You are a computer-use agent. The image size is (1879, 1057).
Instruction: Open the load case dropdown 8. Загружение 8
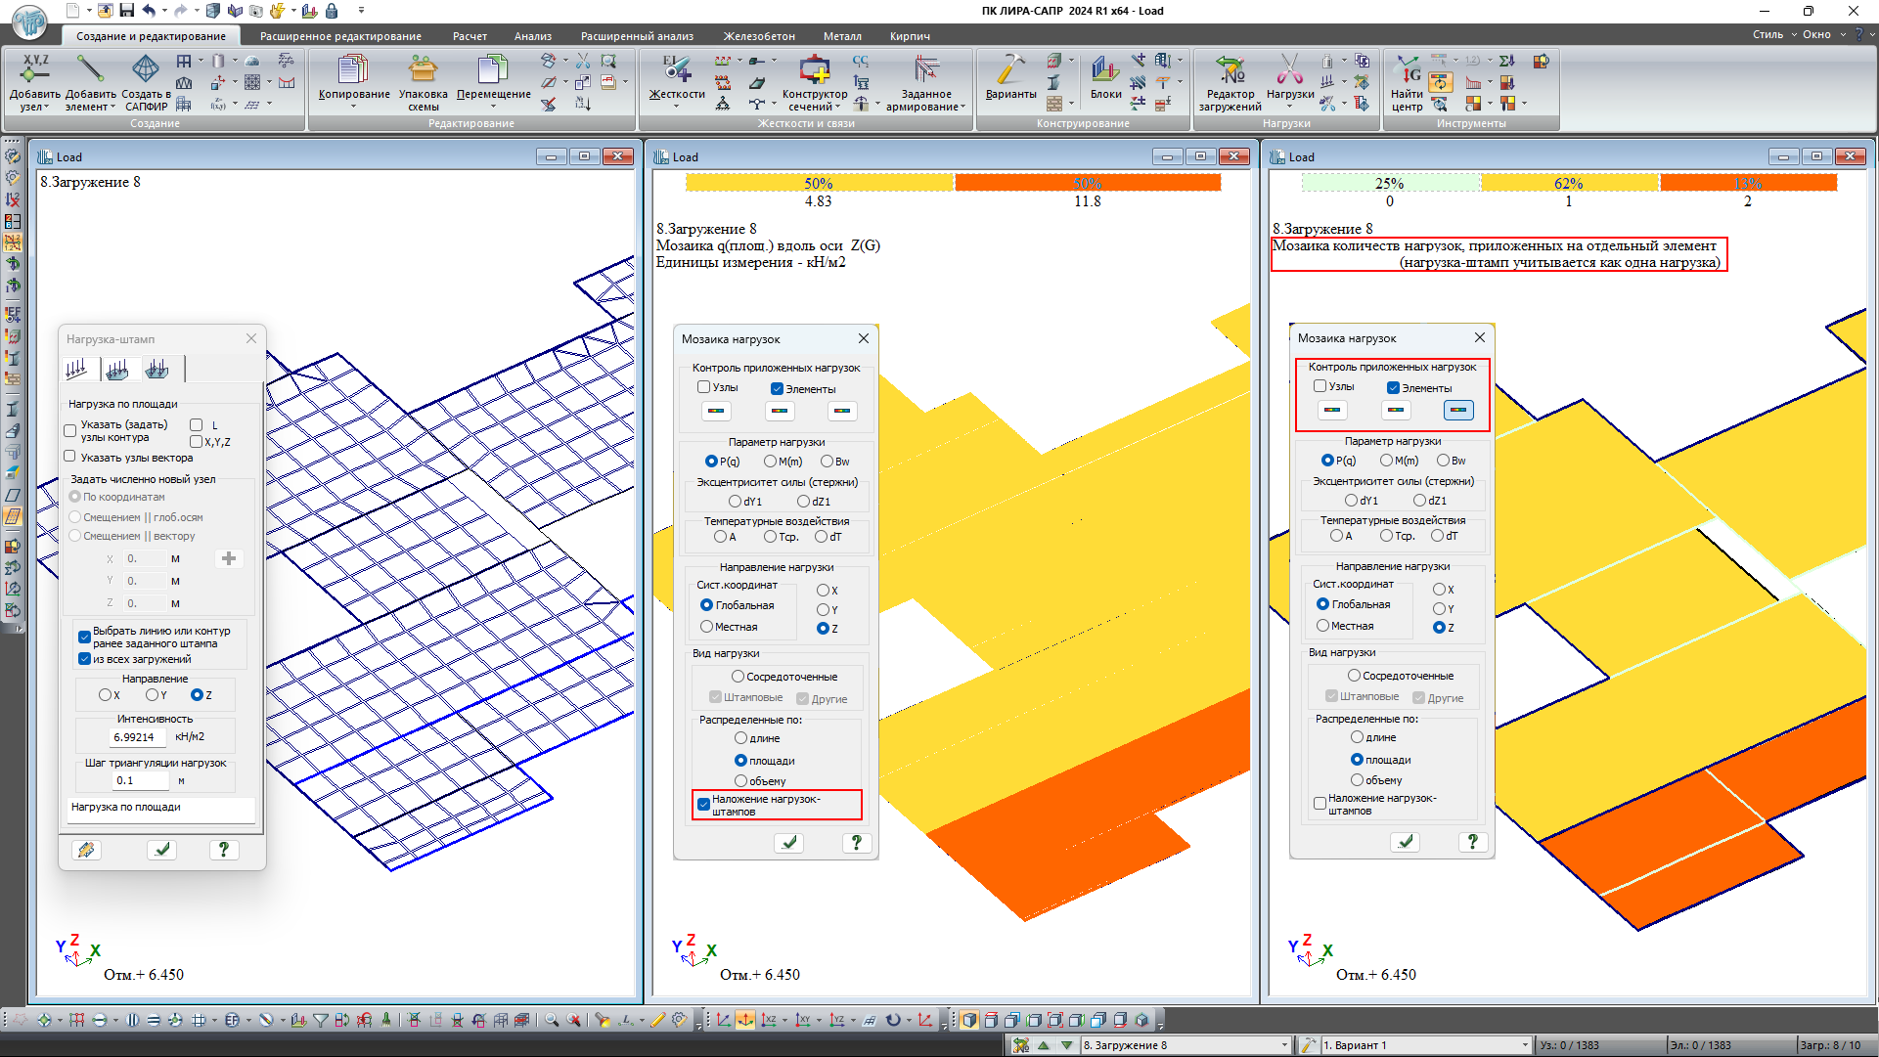1284,1045
